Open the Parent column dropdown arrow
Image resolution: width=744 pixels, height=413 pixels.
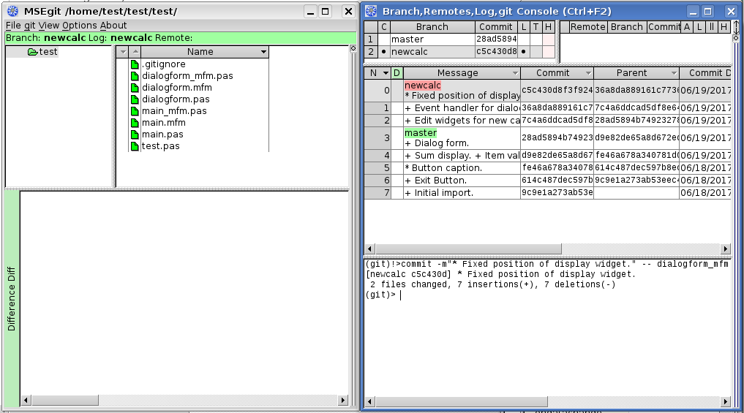coord(673,73)
